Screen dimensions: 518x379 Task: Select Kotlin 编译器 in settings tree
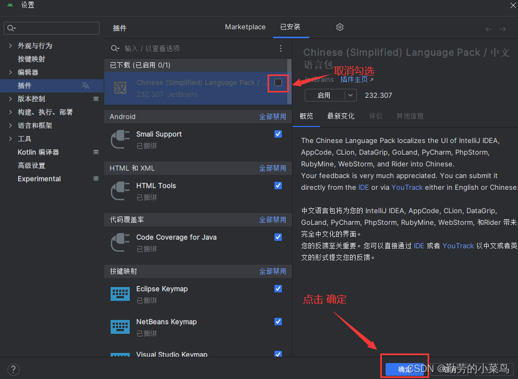pyautogui.click(x=38, y=152)
